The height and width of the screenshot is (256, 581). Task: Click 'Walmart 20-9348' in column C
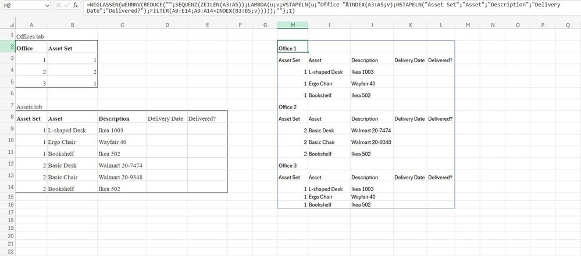(x=122, y=175)
